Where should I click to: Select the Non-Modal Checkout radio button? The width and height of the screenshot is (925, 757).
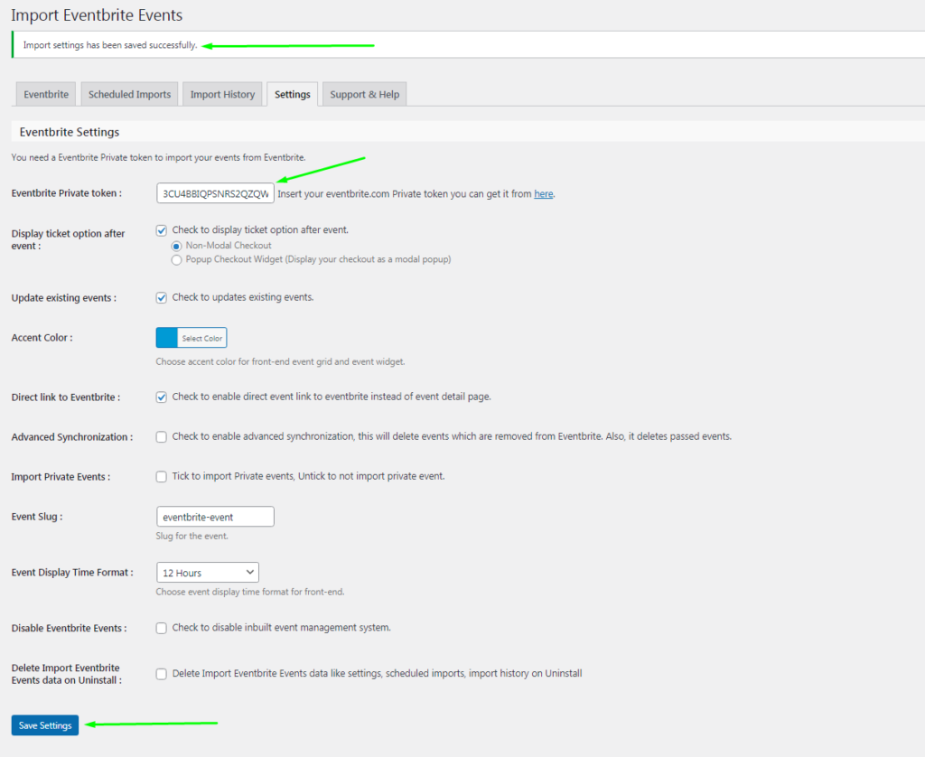click(177, 246)
